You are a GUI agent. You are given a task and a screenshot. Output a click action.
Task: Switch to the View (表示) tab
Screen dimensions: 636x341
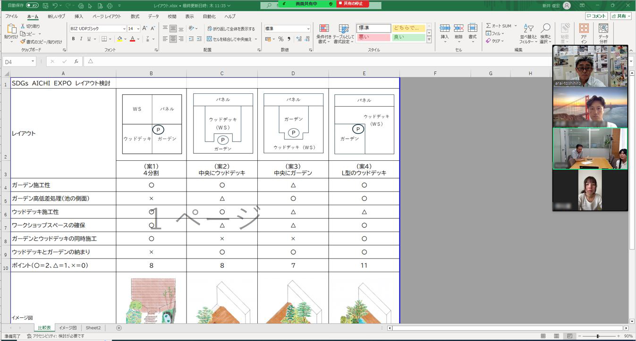pos(189,16)
